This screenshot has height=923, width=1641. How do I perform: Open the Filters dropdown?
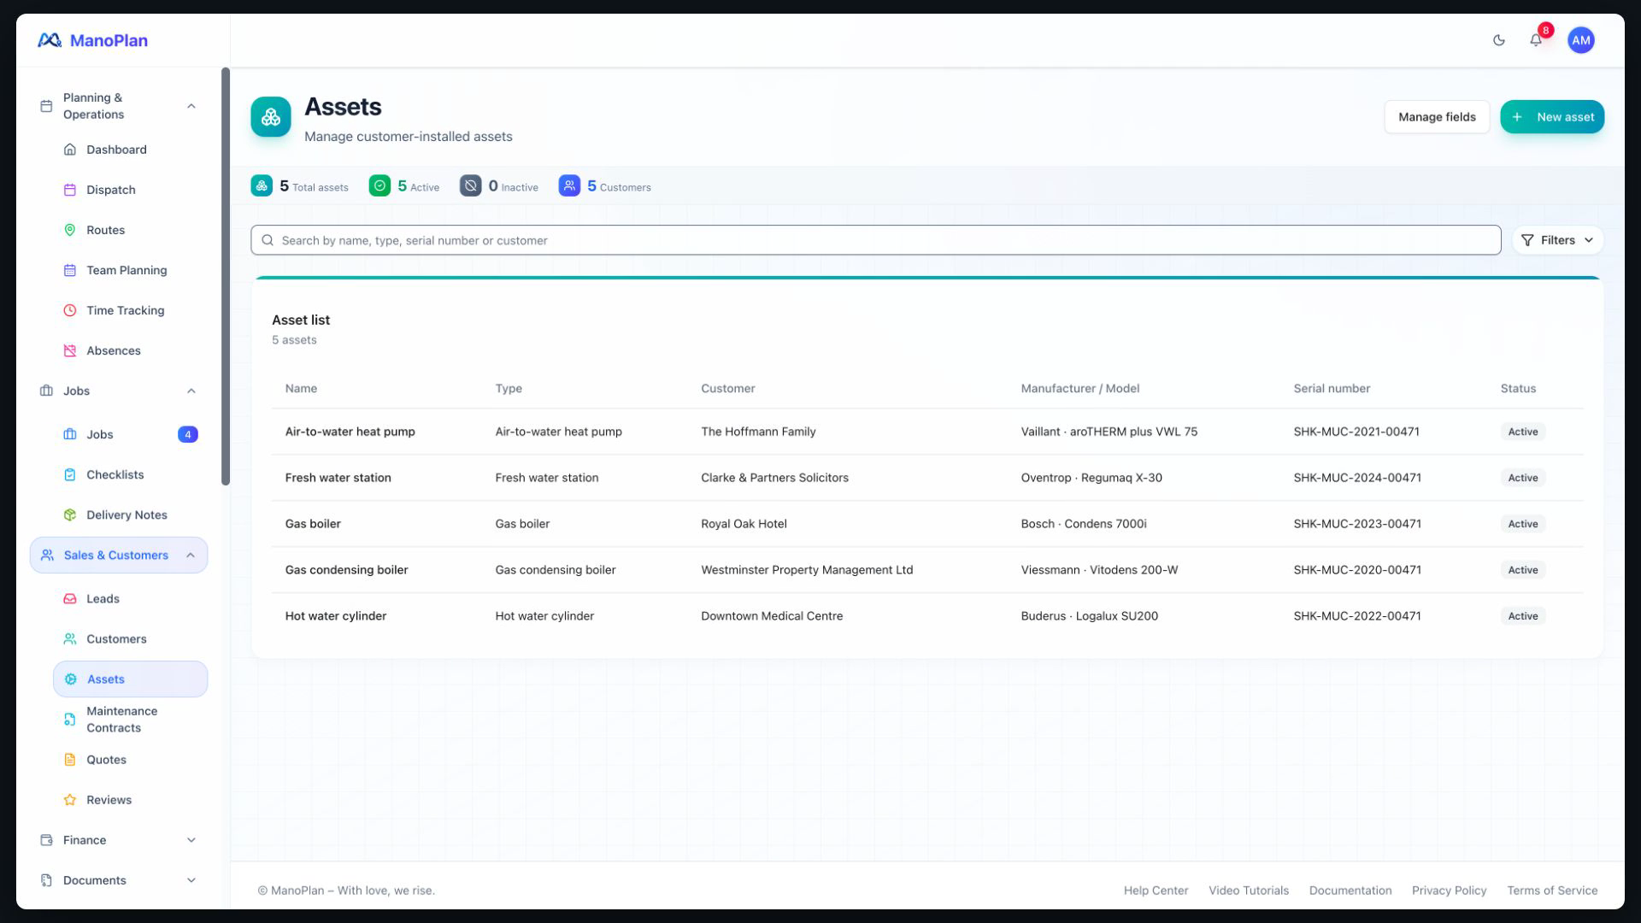pyautogui.click(x=1557, y=240)
